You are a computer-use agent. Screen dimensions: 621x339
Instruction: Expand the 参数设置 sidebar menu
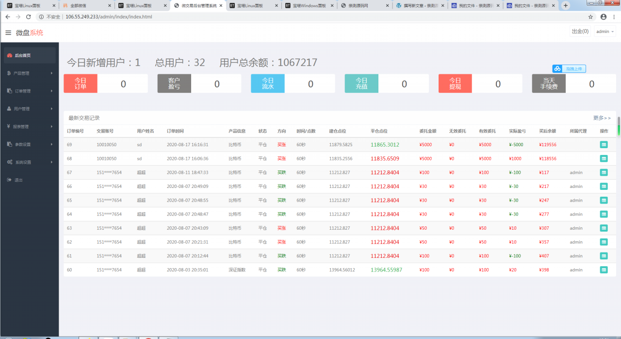30,144
